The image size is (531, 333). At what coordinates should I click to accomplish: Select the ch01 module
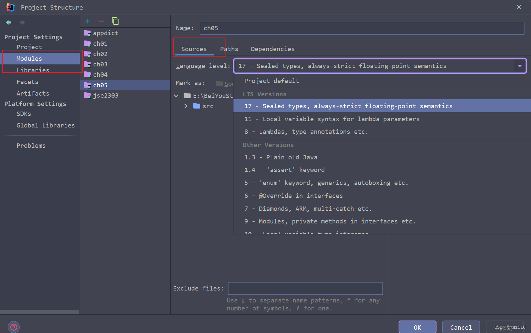125,43
